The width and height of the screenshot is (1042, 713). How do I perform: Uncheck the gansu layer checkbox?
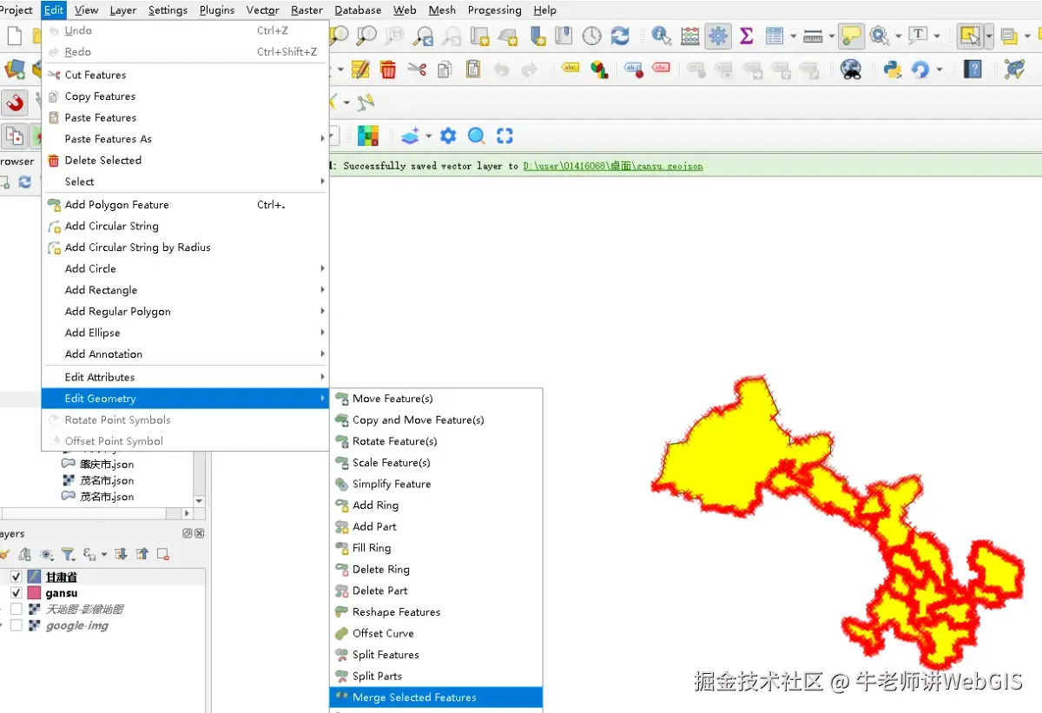(16, 593)
